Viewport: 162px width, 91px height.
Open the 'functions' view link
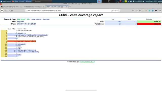point(46,19)
